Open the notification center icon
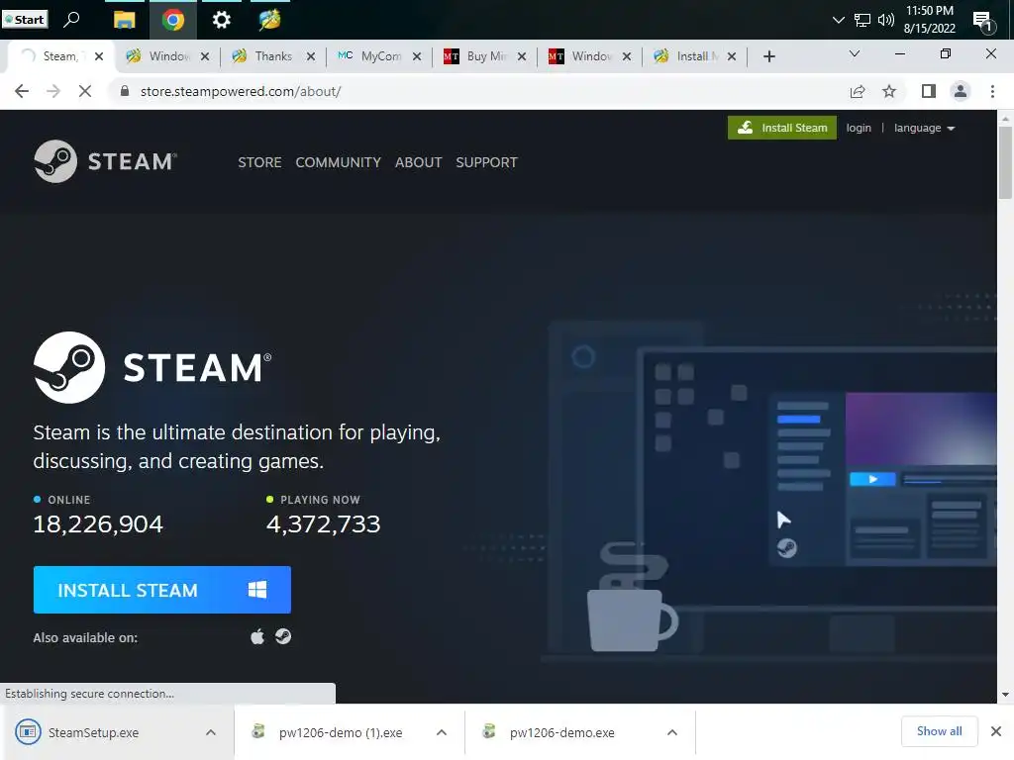Image resolution: width=1014 pixels, height=760 pixels. 983,22
